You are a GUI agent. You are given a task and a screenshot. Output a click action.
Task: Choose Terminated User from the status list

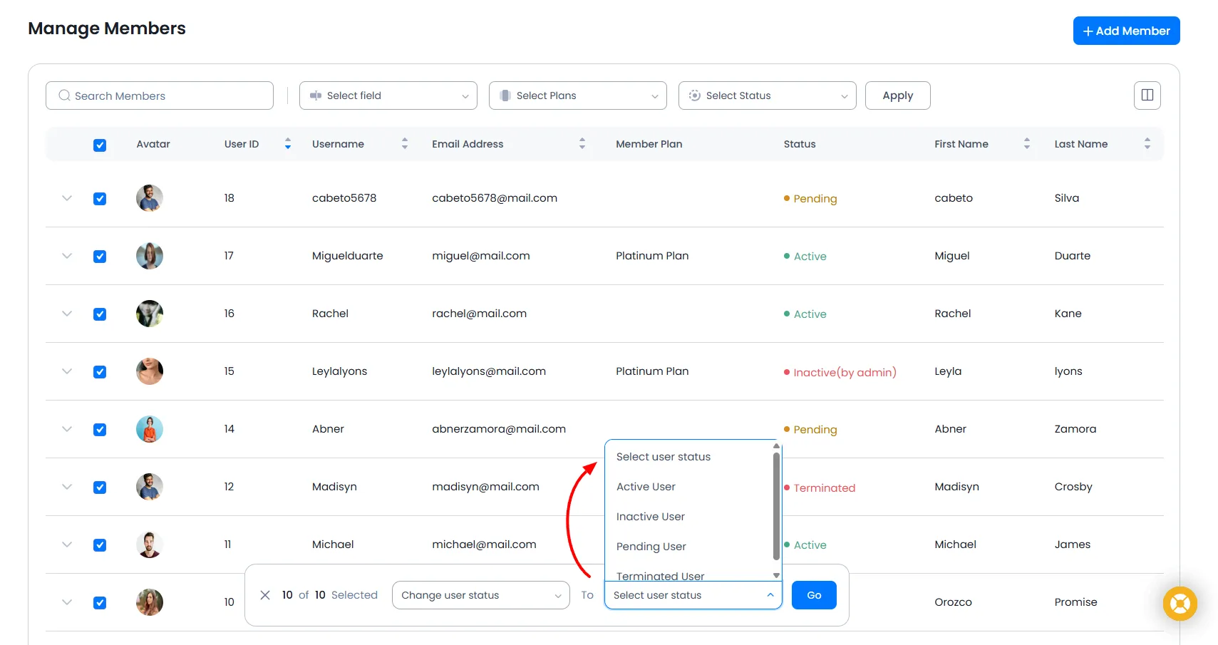(659, 574)
